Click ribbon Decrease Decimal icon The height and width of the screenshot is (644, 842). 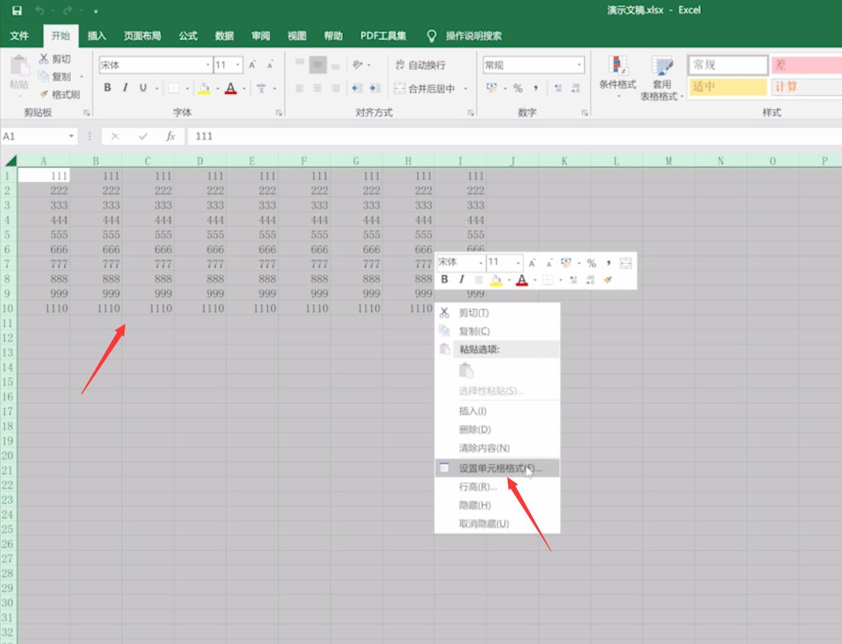(575, 88)
